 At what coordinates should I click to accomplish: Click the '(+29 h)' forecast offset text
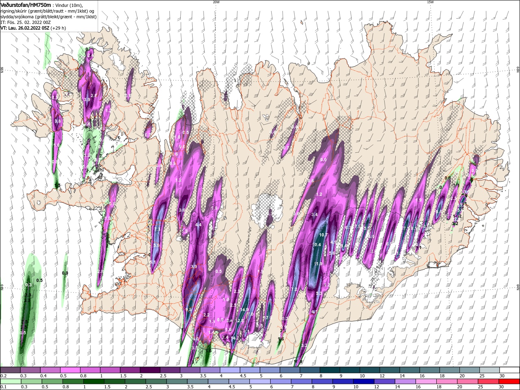click(x=58, y=28)
